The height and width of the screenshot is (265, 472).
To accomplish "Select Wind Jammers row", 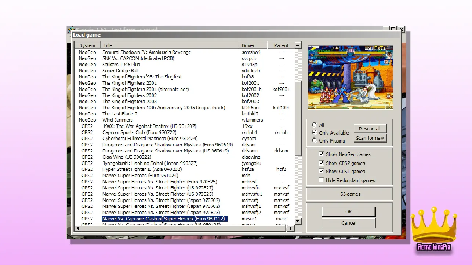I will [x=185, y=120].
